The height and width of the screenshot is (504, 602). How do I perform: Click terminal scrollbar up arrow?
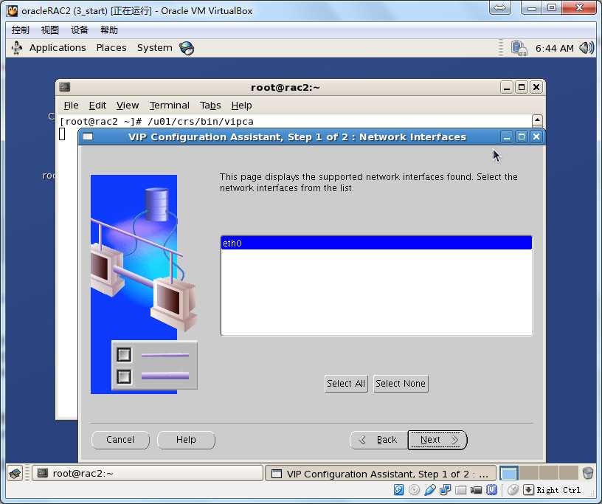pyautogui.click(x=537, y=120)
